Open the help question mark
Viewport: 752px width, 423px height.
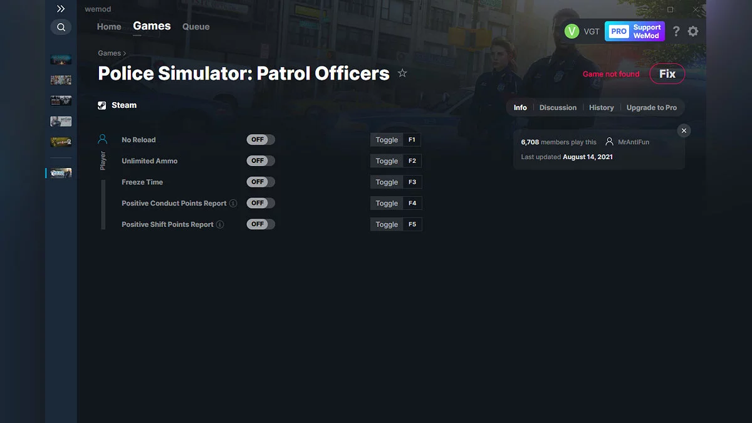pos(676,31)
